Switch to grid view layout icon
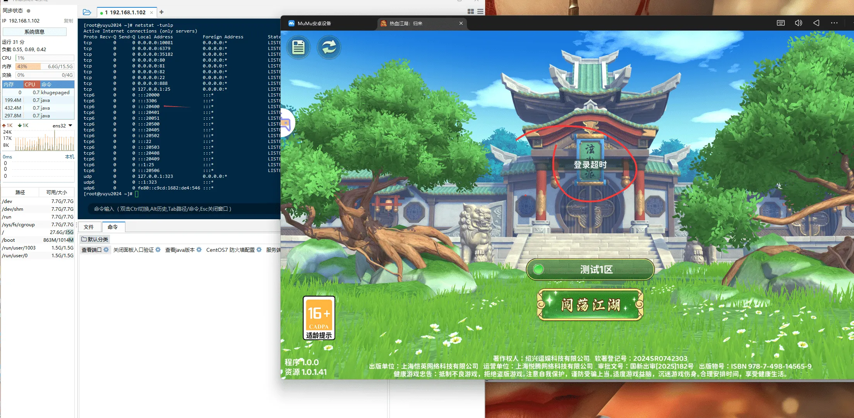The image size is (854, 418). [471, 12]
